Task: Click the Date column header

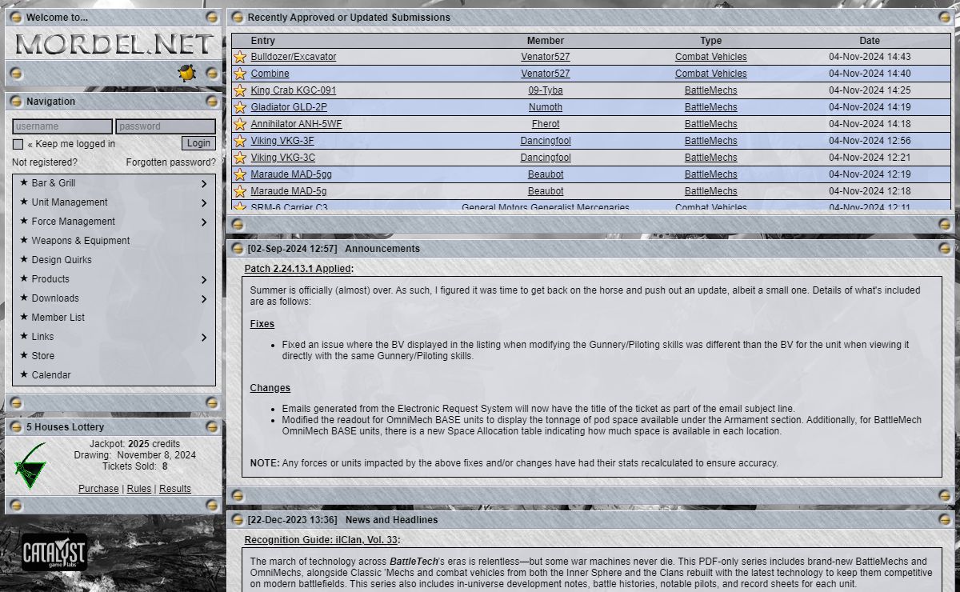Action: 870,41
